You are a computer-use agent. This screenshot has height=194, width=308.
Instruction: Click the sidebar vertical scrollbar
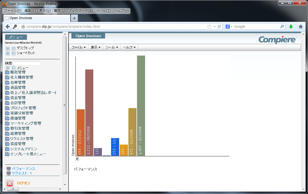[x=65, y=105]
